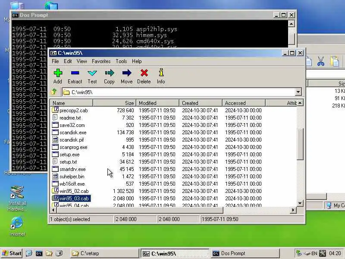Select the scanprog.exe file icon
This screenshot has width=345, height=259.
pos(55,147)
